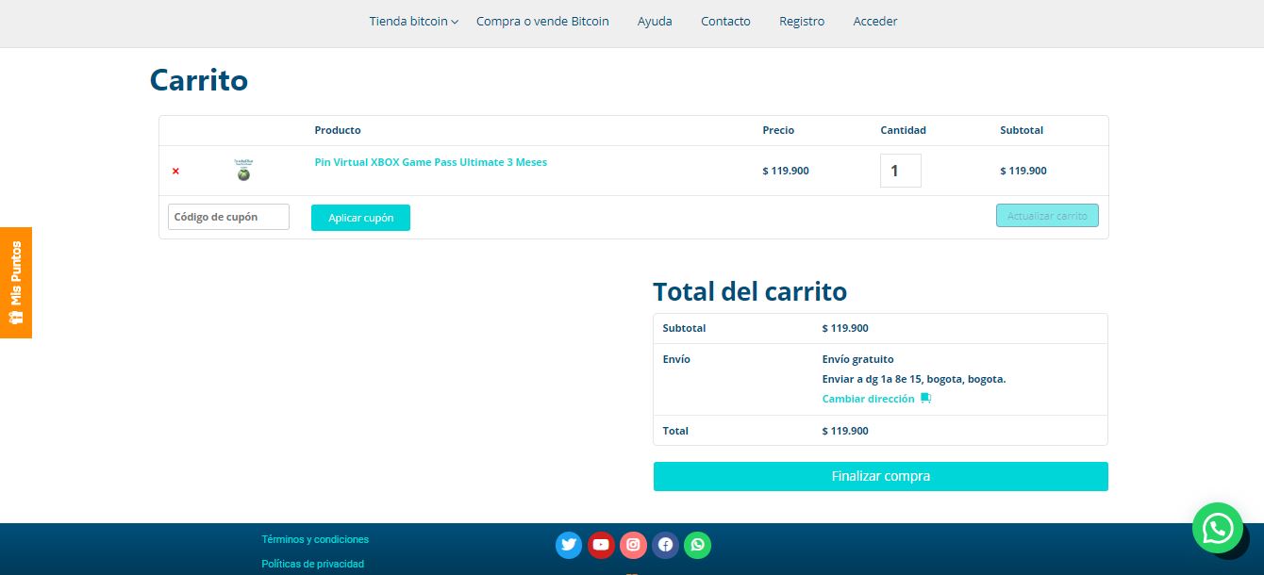
Task: Click the Aplicar cupón button
Action: click(360, 218)
